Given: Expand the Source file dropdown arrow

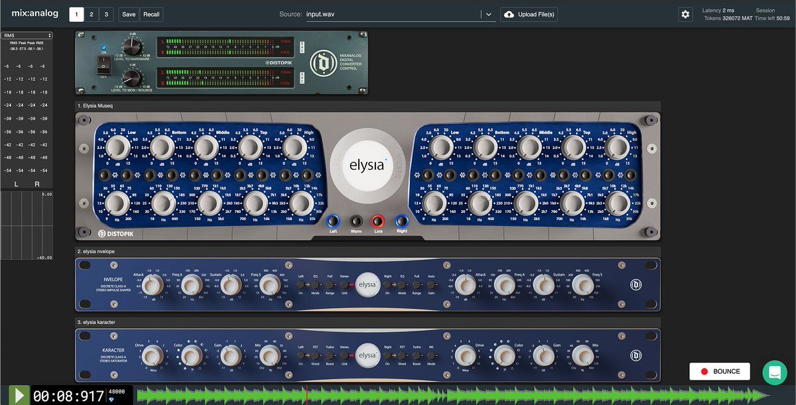Looking at the screenshot, I should click(488, 14).
